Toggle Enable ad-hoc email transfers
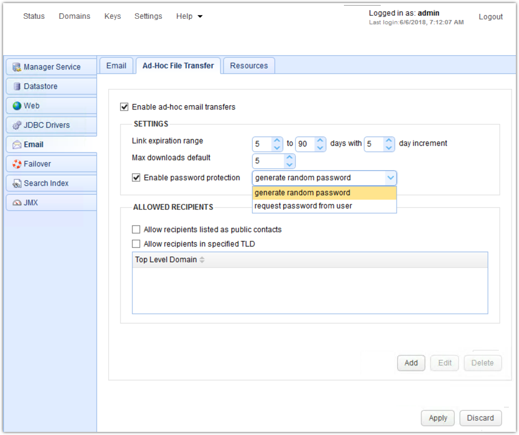Image resolution: width=519 pixels, height=435 pixels. (x=124, y=106)
